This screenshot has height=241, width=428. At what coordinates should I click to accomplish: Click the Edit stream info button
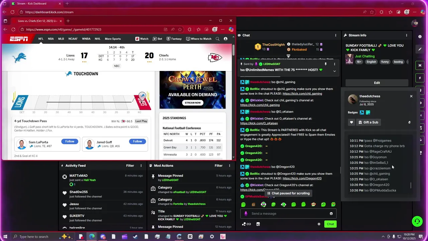click(x=377, y=83)
